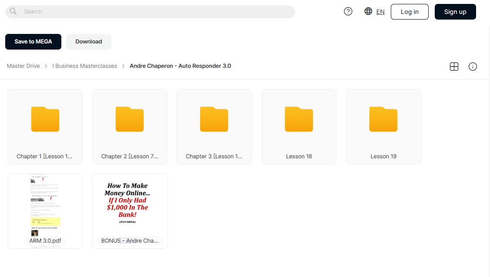Open the BONUS - Andre Cha... file thumbnail

click(130, 211)
